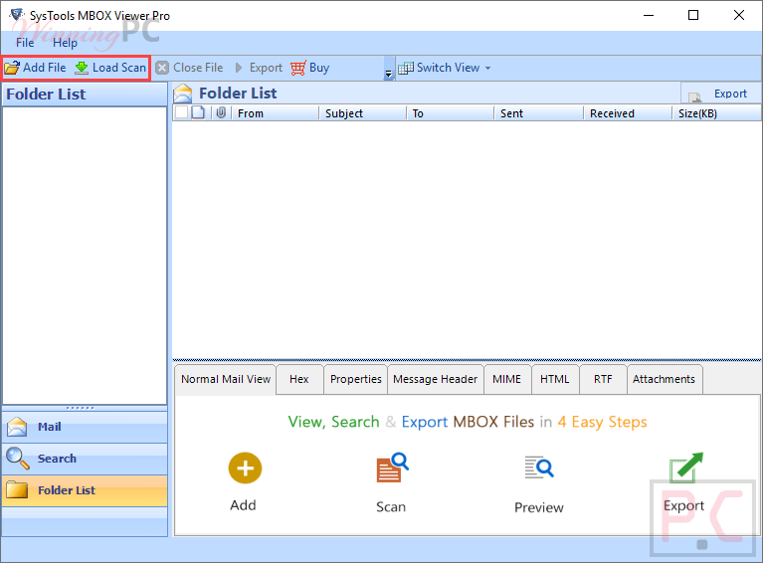
Task: Sort by the Sent column header
Action: click(538, 113)
